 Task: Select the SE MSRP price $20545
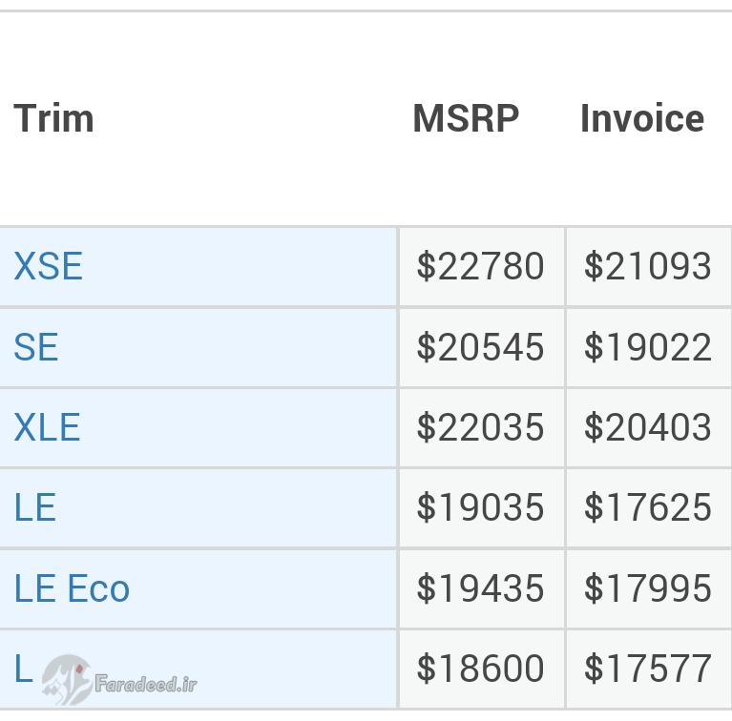tap(480, 347)
